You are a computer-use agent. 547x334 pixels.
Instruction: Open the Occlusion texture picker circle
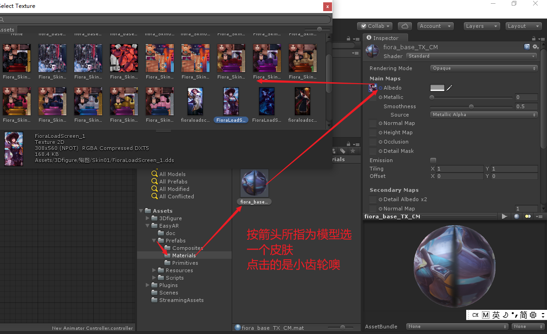click(x=381, y=142)
